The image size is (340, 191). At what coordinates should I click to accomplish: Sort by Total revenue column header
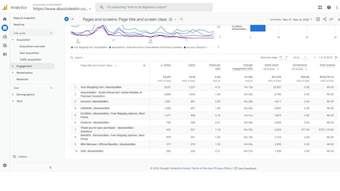(327, 65)
